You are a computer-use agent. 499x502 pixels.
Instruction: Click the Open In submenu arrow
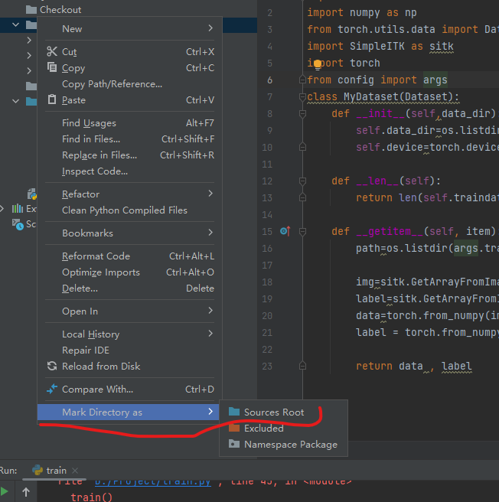pos(210,311)
